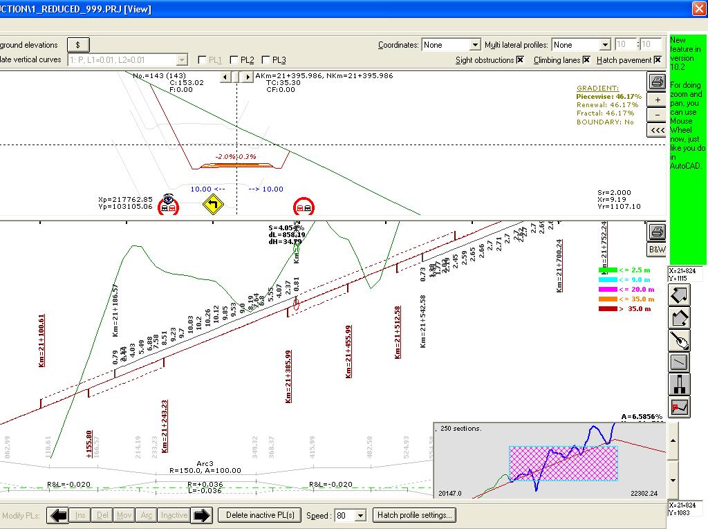Open Hatch profile settings dialog
Screen dimensions: 708x531
point(415,515)
